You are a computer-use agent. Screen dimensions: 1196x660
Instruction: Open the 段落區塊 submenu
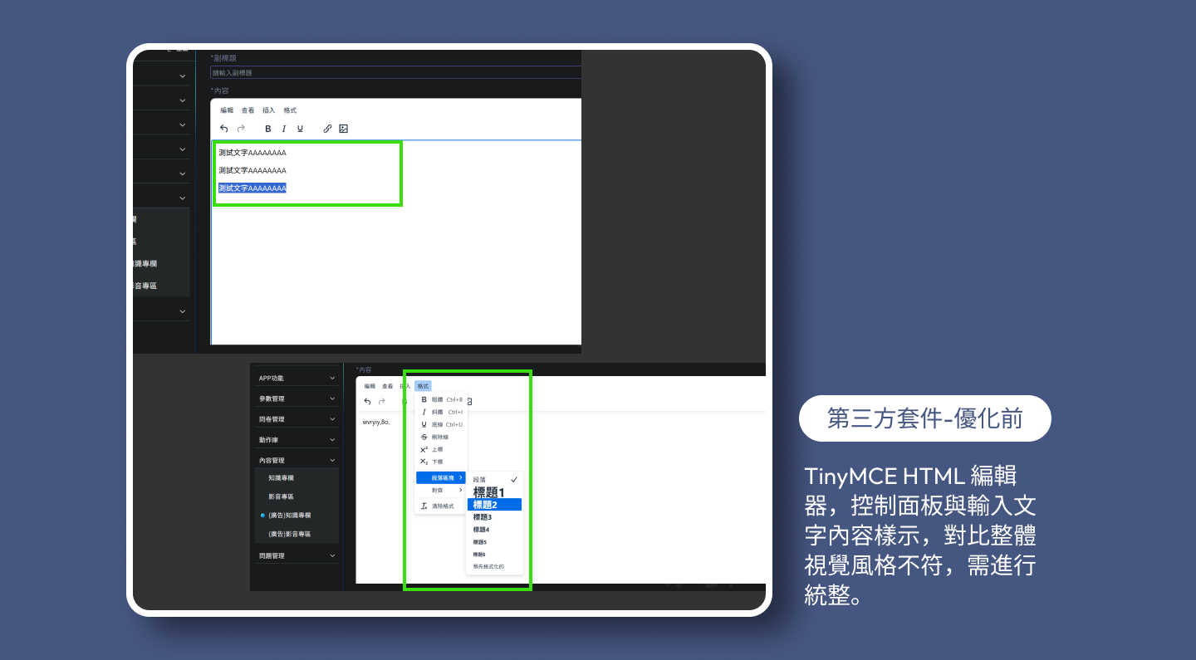pyautogui.click(x=441, y=477)
